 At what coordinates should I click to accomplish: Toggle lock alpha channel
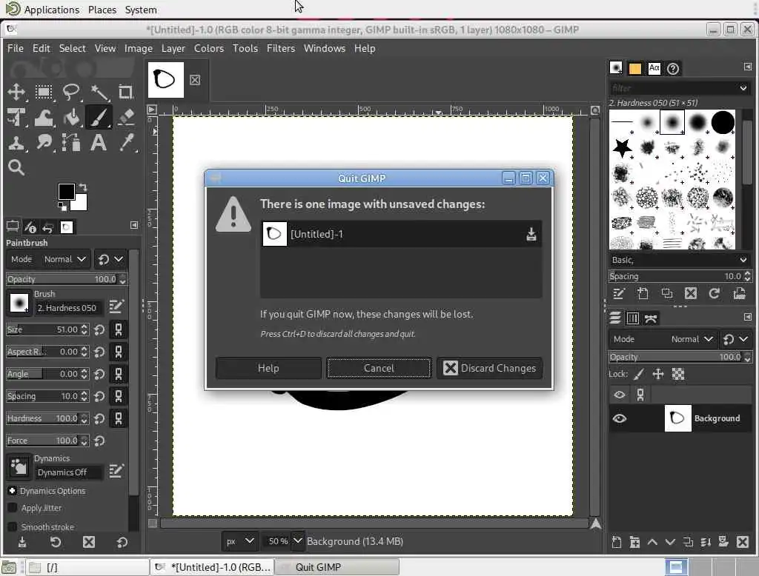[x=678, y=374]
